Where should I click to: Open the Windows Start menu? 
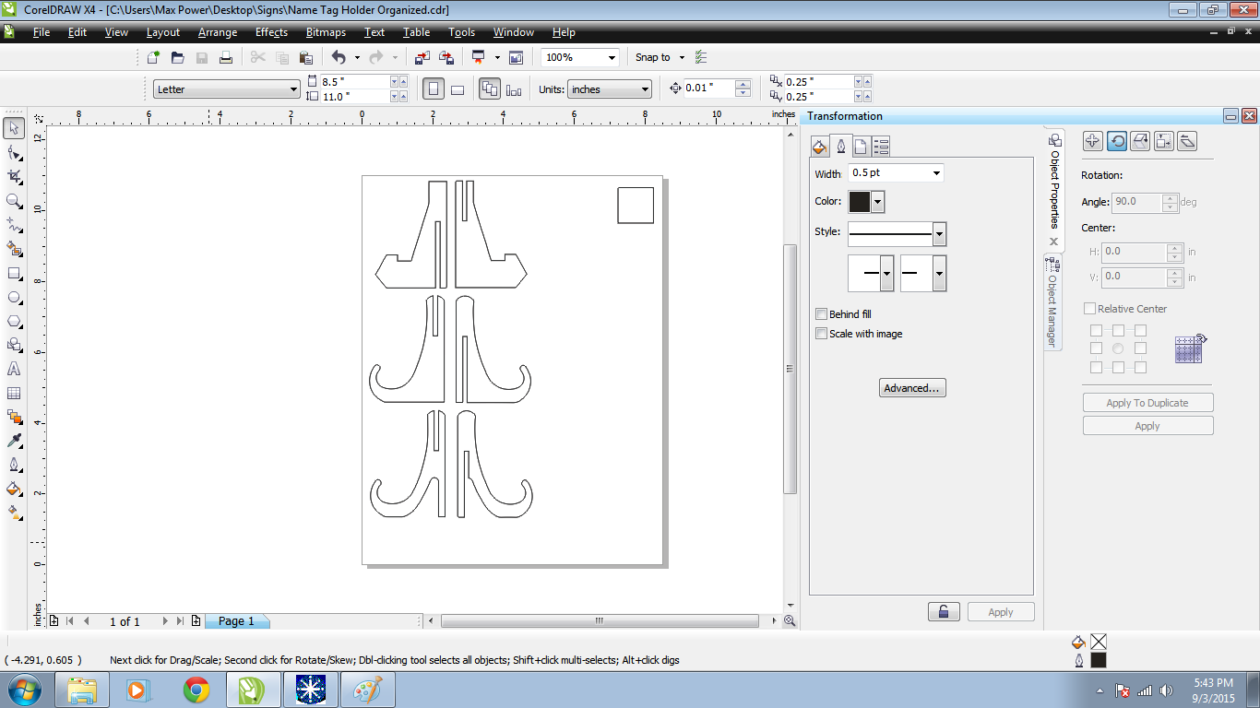point(23,690)
